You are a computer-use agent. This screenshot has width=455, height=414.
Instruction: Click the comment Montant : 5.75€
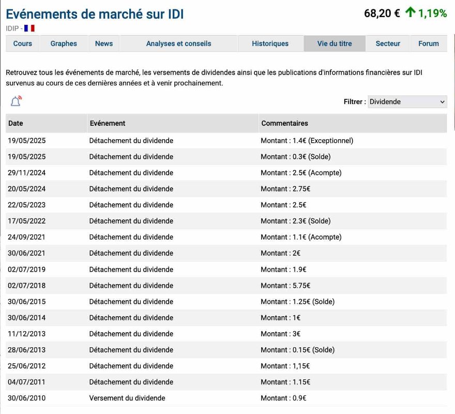[285, 285]
